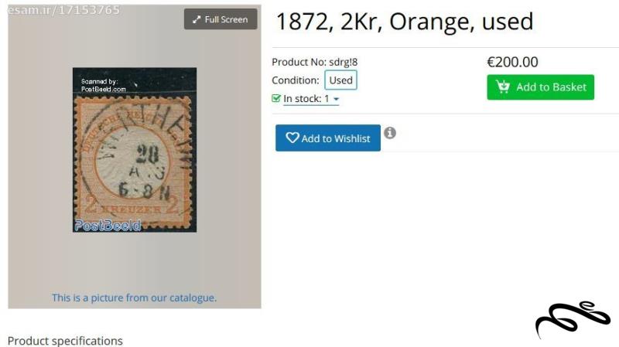Screen dimensions: 619x347
Task: Open the In stock: 1 quantity selector
Action: point(311,99)
